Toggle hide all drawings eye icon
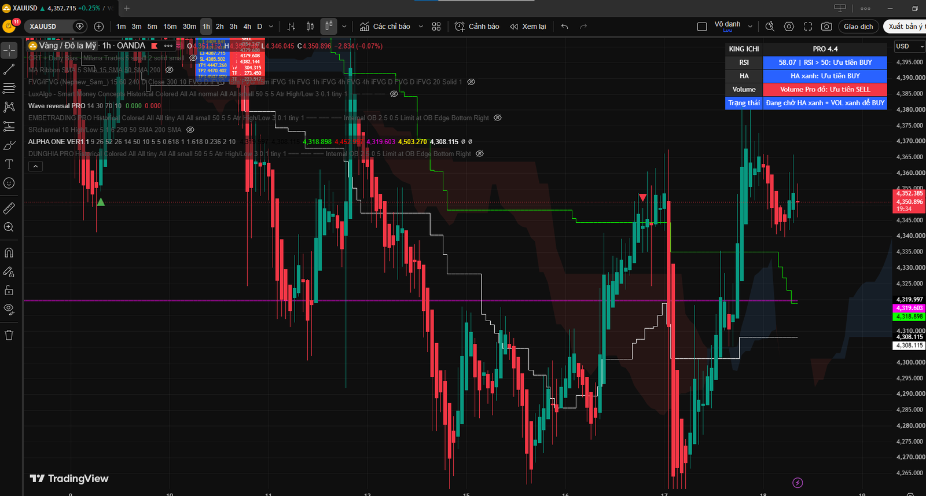The width and height of the screenshot is (926, 496). [x=9, y=309]
